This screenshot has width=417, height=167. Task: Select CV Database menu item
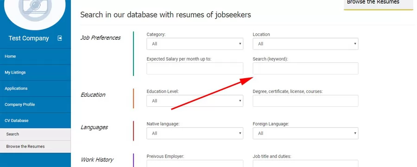(35, 121)
